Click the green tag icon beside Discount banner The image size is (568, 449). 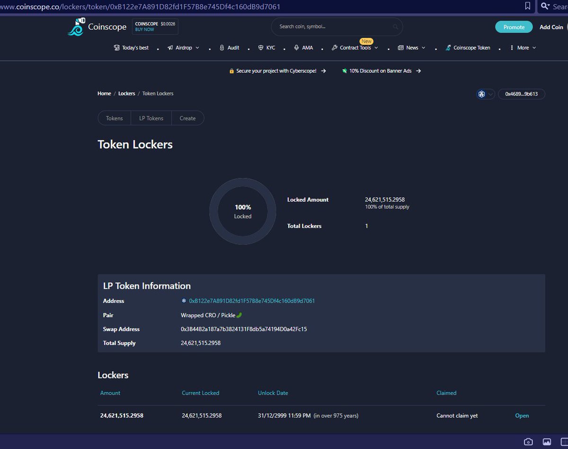(x=345, y=71)
